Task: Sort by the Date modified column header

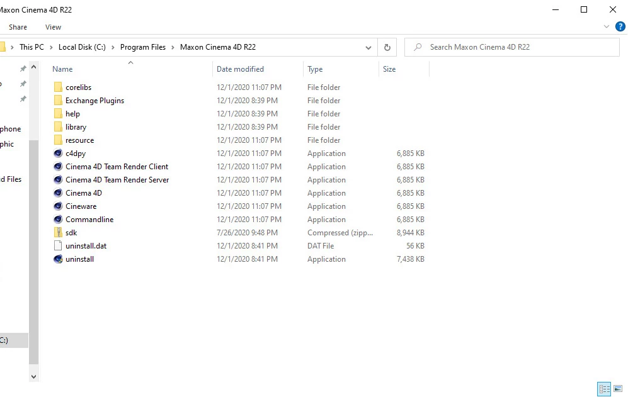Action: point(258,69)
